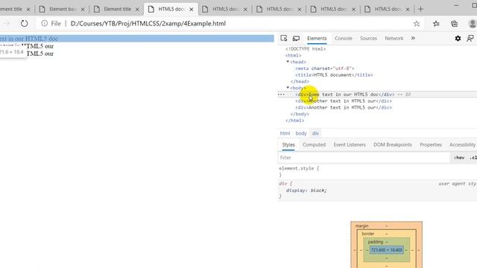The height and width of the screenshot is (268, 477).
Task: Reload the page with refresh icon
Action: point(24,23)
